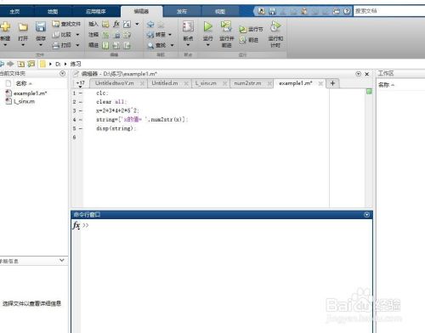Image resolution: width=425 pixels, height=333 pixels.
Task: Open editor panel actions menu
Action: point(358,74)
